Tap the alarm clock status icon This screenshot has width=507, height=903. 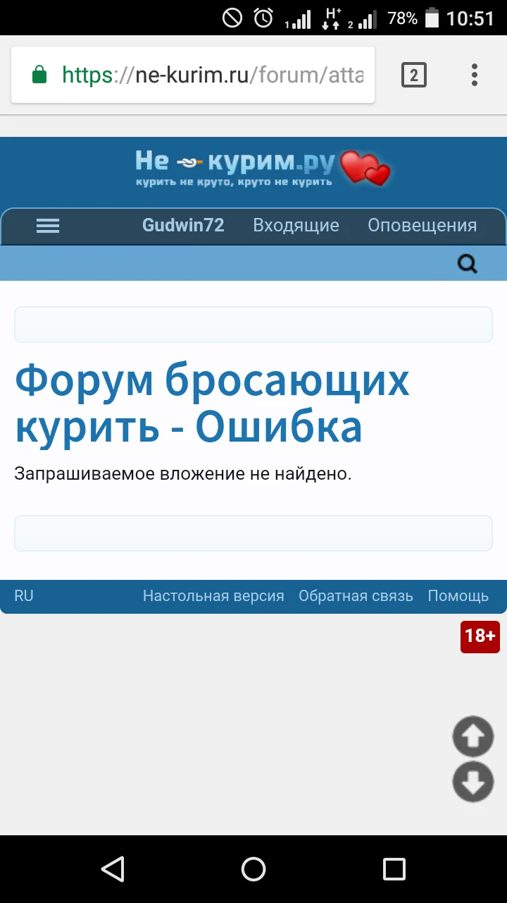pos(263,18)
